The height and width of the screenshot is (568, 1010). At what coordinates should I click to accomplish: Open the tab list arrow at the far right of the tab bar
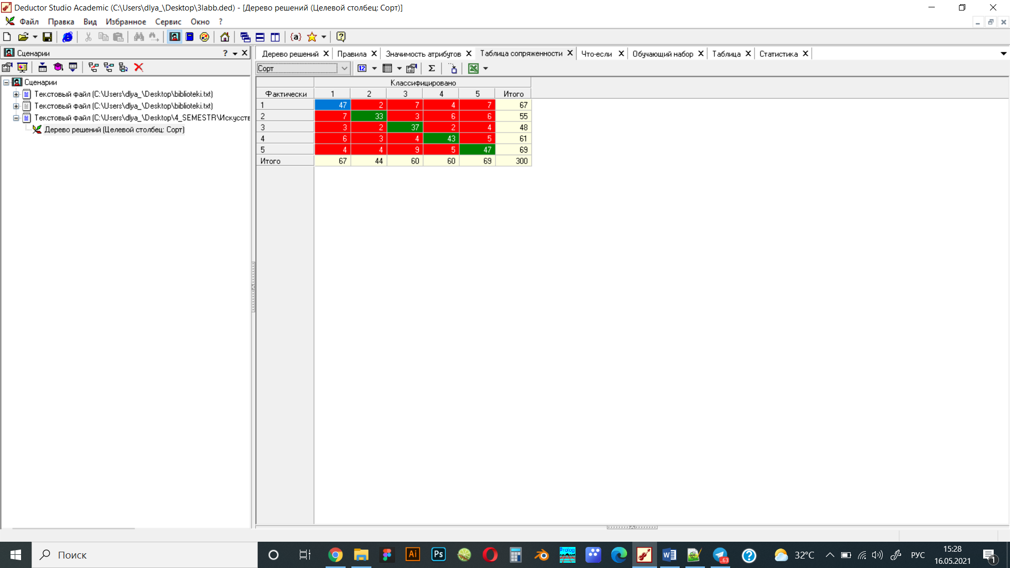[x=1003, y=54]
